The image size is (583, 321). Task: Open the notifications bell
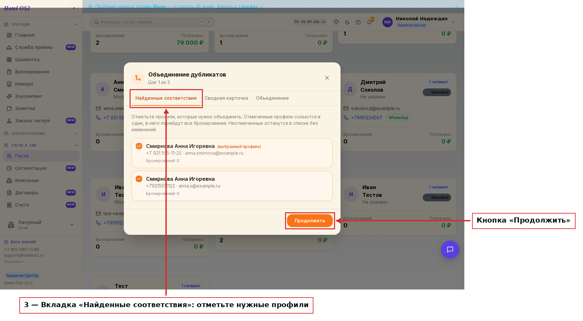[369, 22]
